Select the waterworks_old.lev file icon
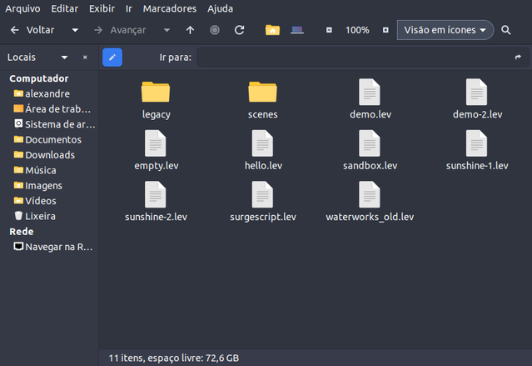This screenshot has height=366, width=532. tap(370, 195)
